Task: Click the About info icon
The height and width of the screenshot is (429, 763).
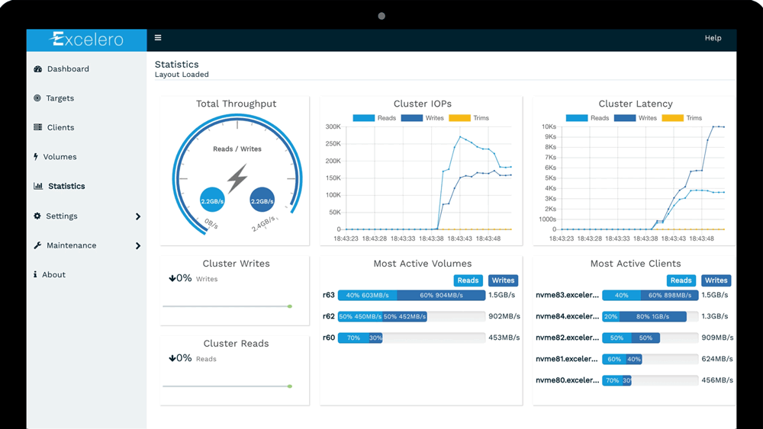Action: pos(35,274)
